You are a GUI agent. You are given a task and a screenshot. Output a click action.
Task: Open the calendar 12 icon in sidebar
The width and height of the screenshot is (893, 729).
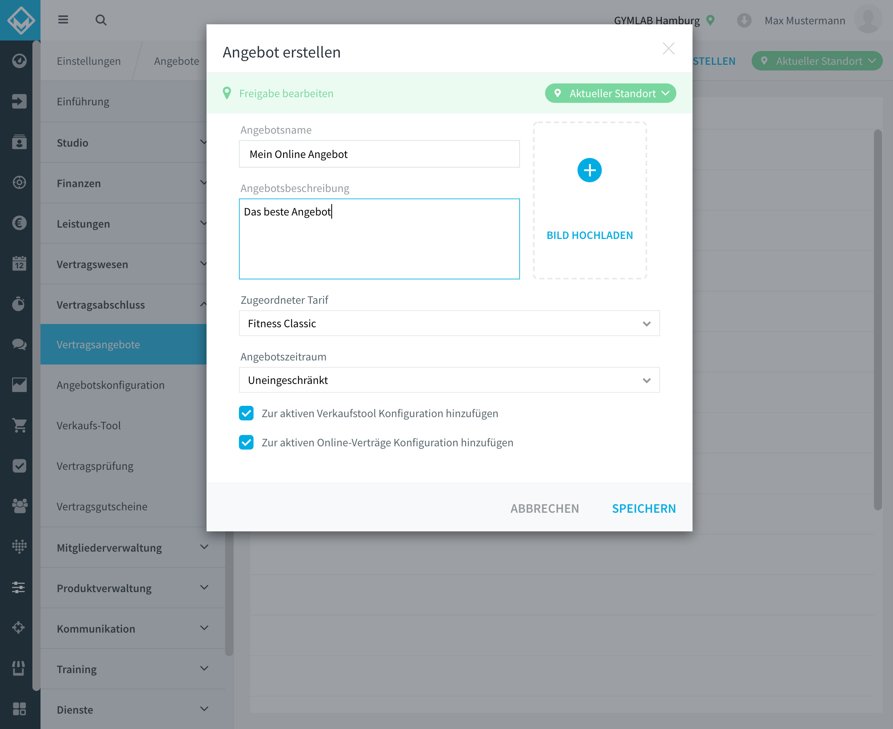19,263
